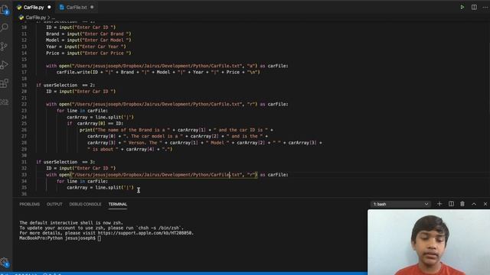Split the terminal panel
Screen dimensions: 490x275
click(x=451, y=204)
